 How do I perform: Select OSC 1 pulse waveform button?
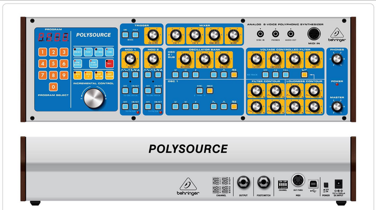pos(234,107)
